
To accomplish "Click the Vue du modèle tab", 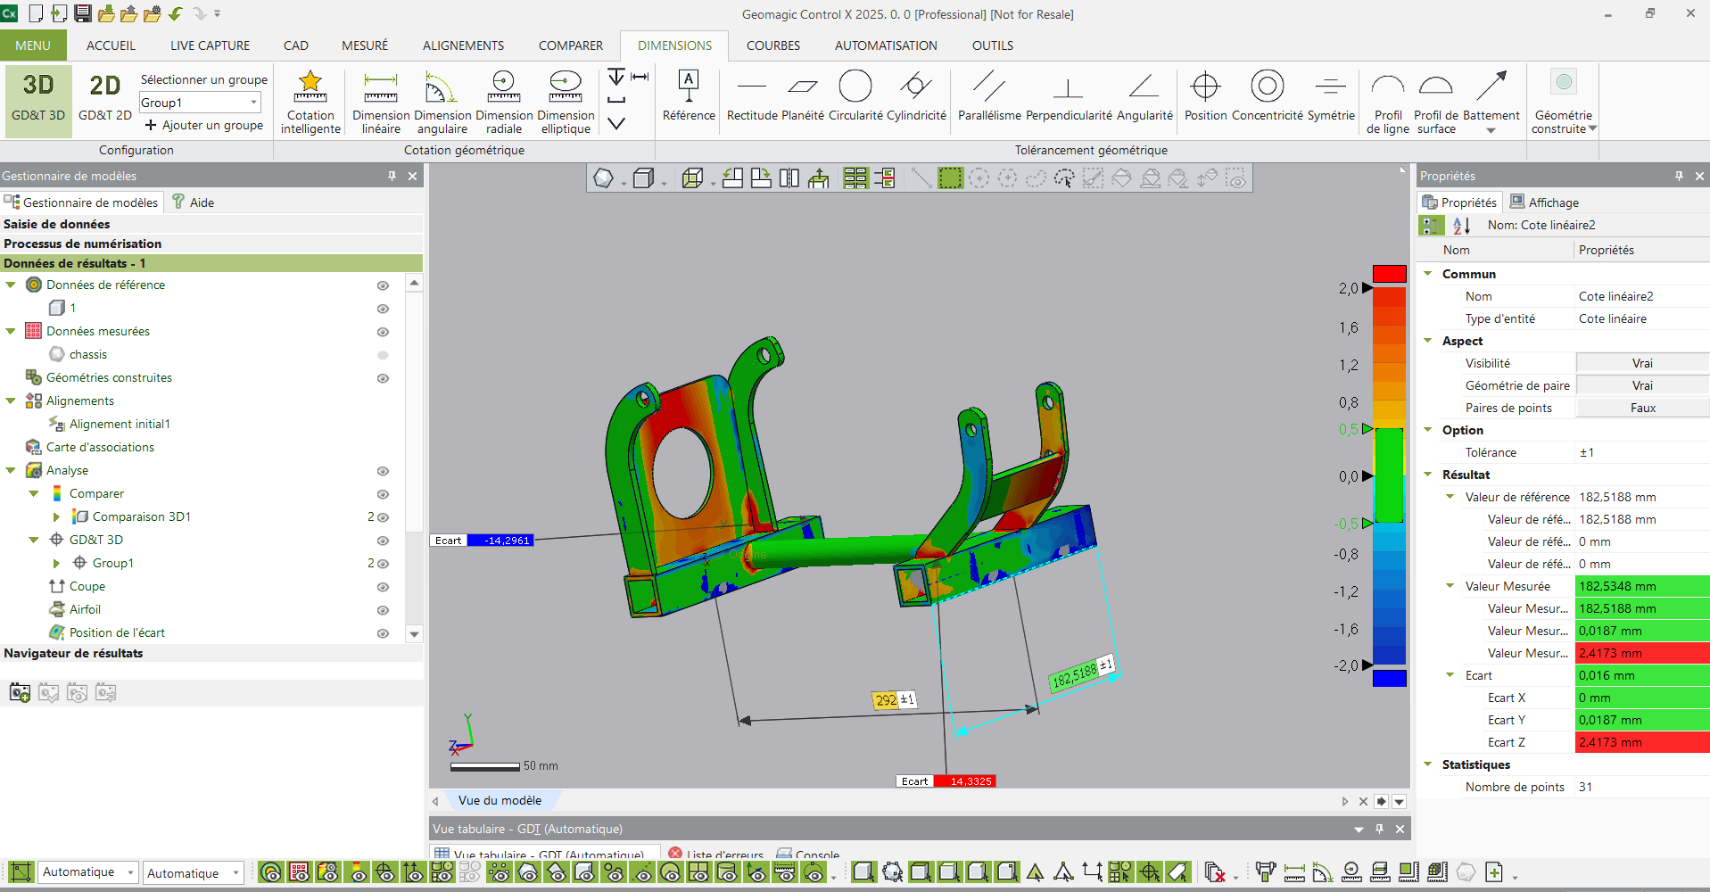I will point(500,800).
